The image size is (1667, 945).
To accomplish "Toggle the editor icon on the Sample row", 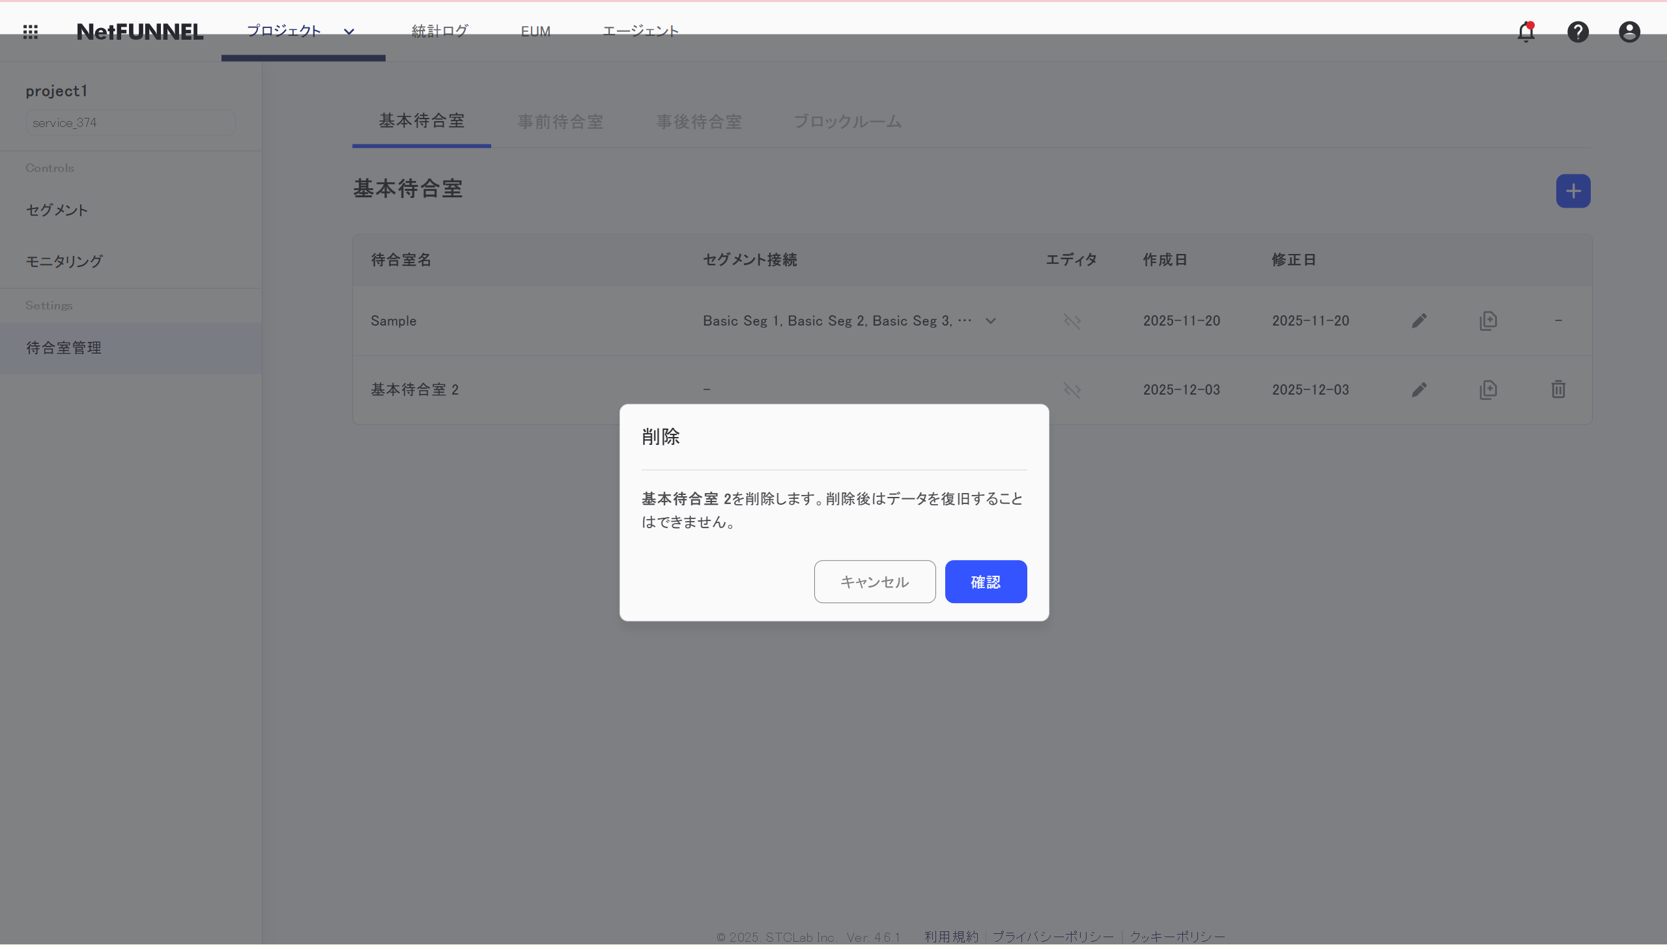I will pos(1072,320).
